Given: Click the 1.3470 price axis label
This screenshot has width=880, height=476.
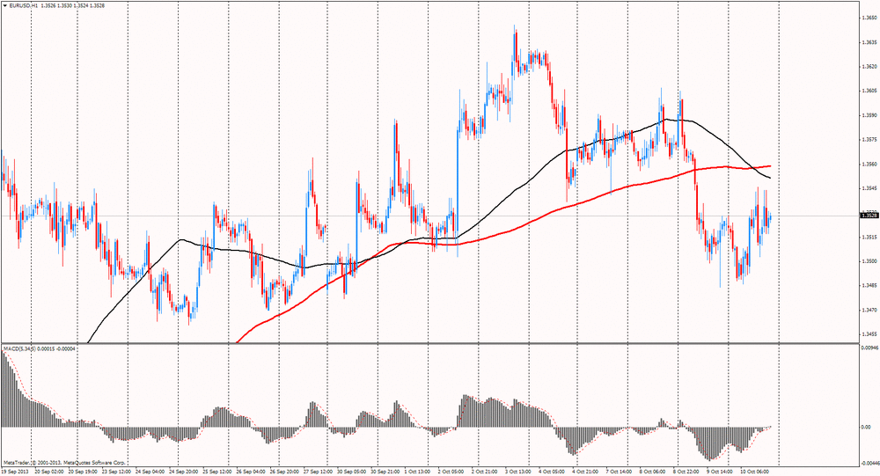Looking at the screenshot, I should coord(869,310).
